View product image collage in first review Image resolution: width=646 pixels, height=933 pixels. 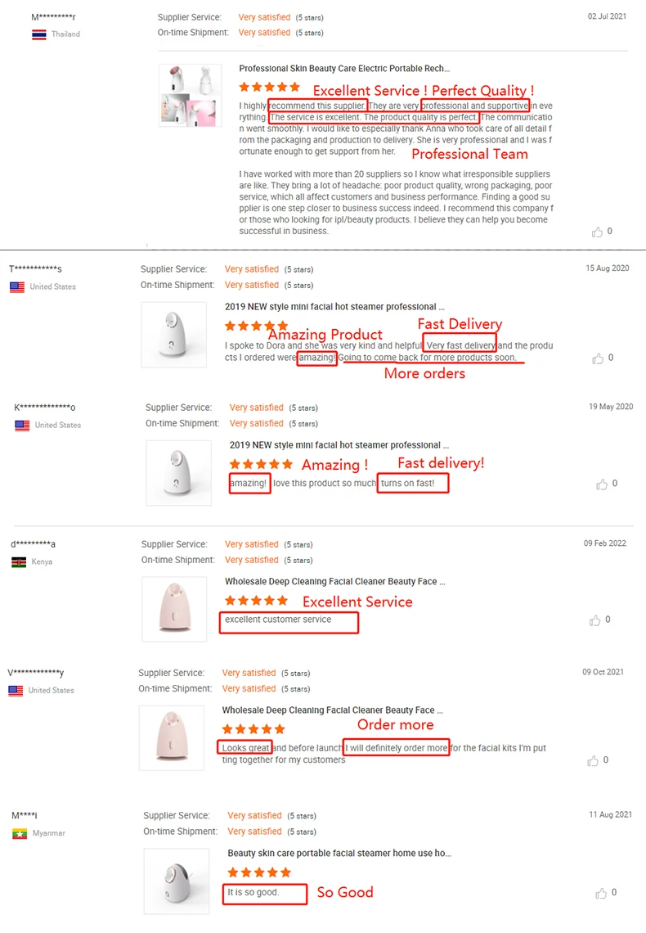pyautogui.click(x=191, y=95)
